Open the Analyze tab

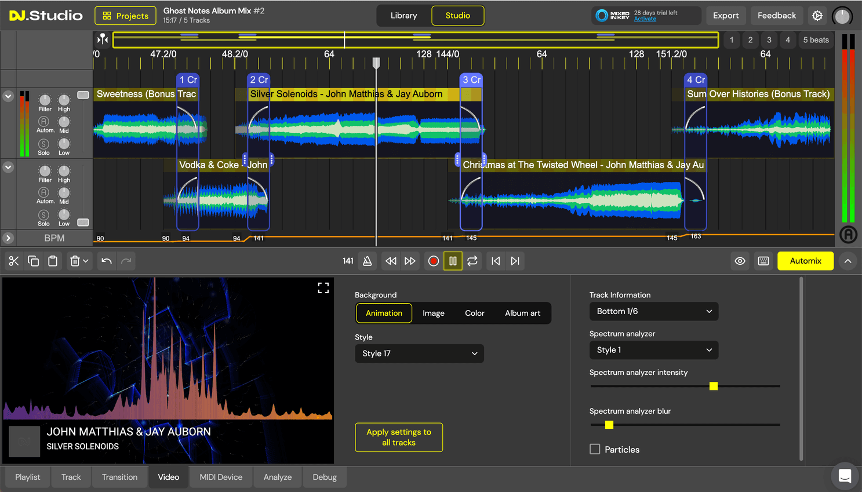pos(278,477)
